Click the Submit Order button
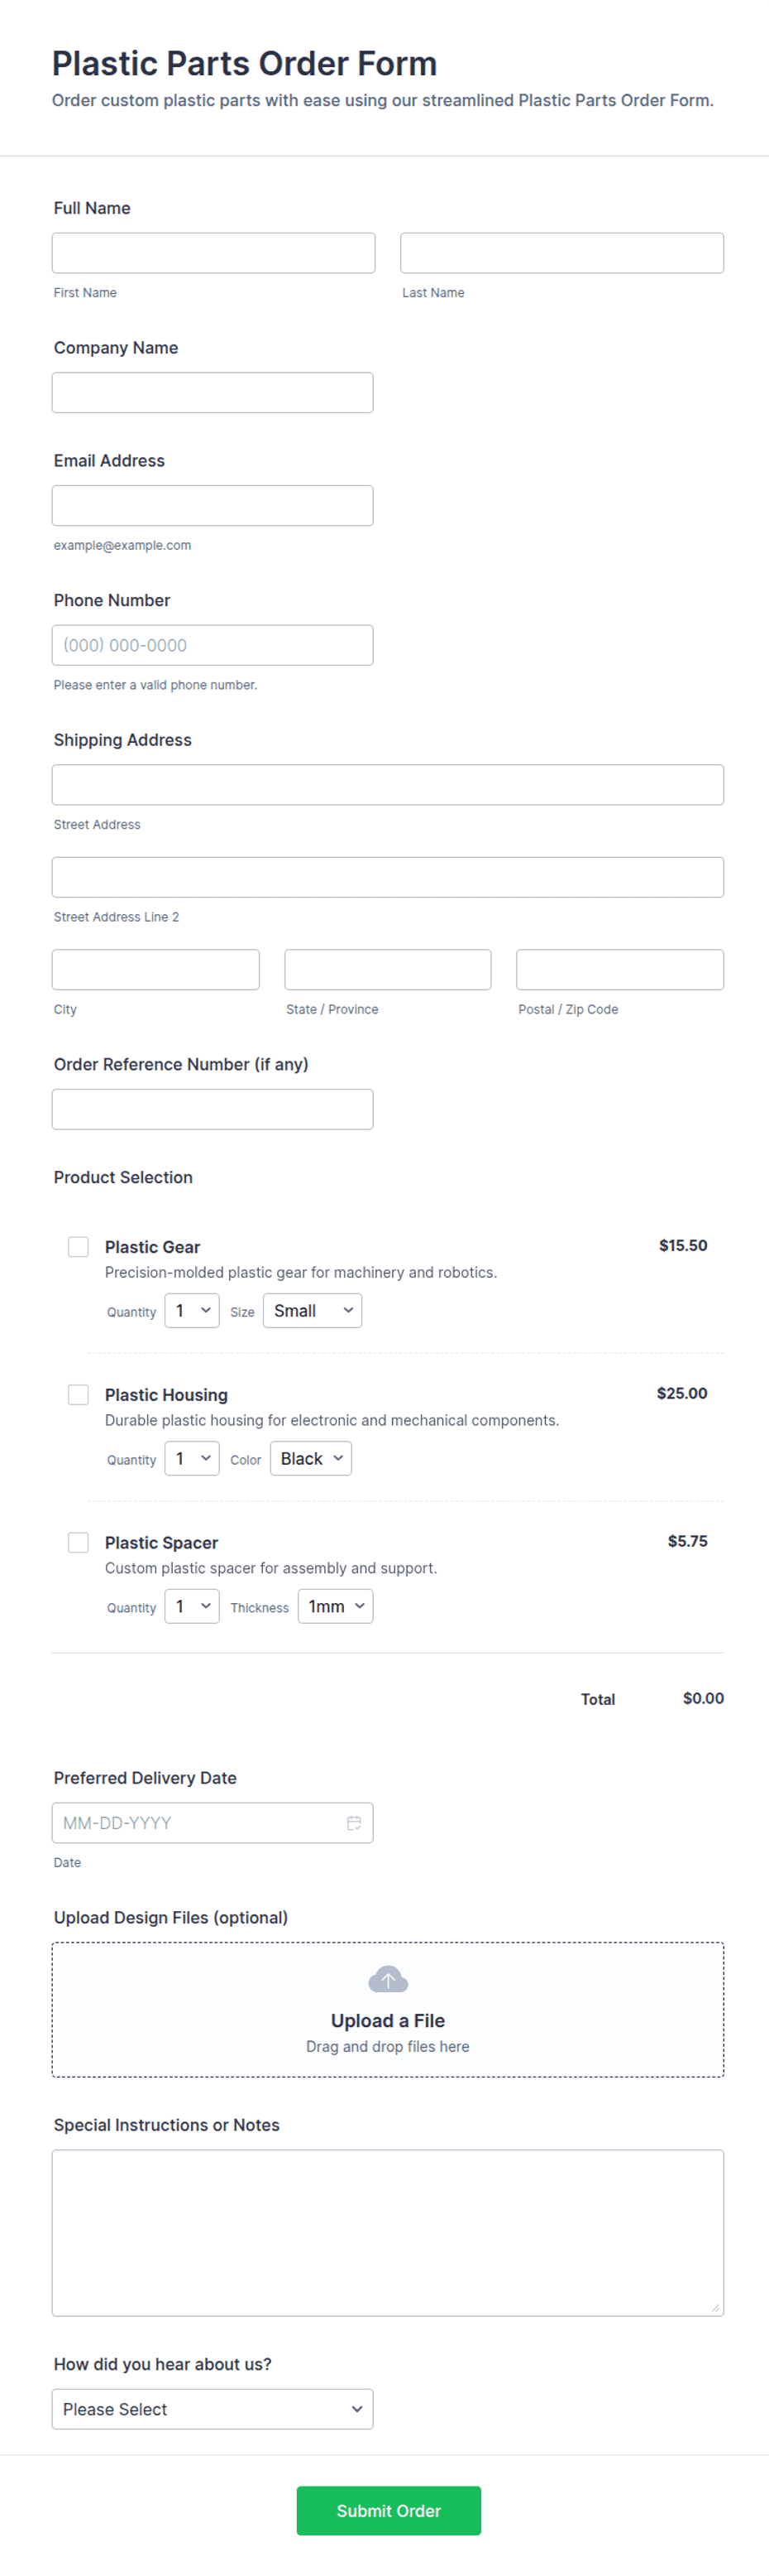Image resolution: width=769 pixels, height=2576 pixels. 389,2510
